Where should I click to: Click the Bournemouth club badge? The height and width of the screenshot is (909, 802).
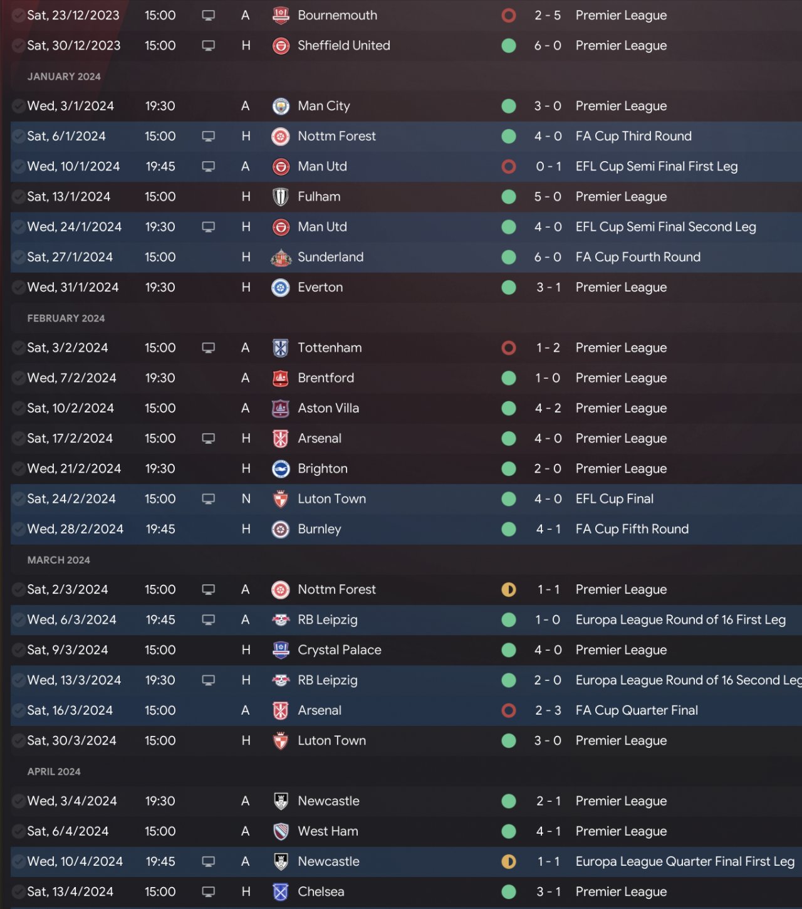pos(281,15)
